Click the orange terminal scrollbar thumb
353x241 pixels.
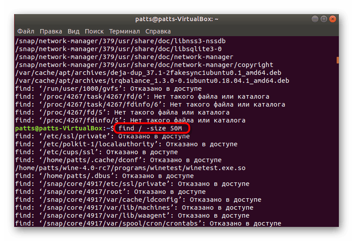[x=338, y=60]
